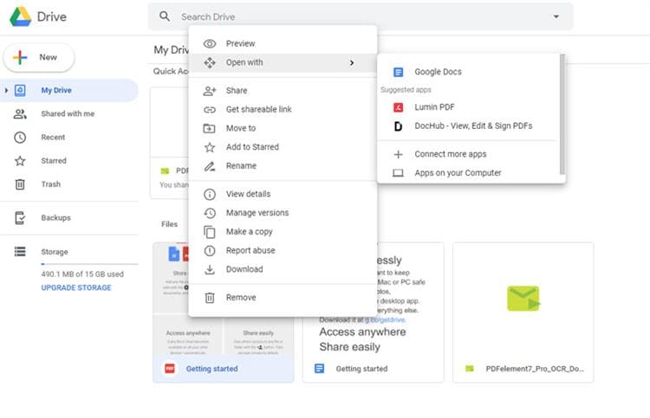
Task: Click the Lumin PDF red icon
Action: [x=398, y=107]
